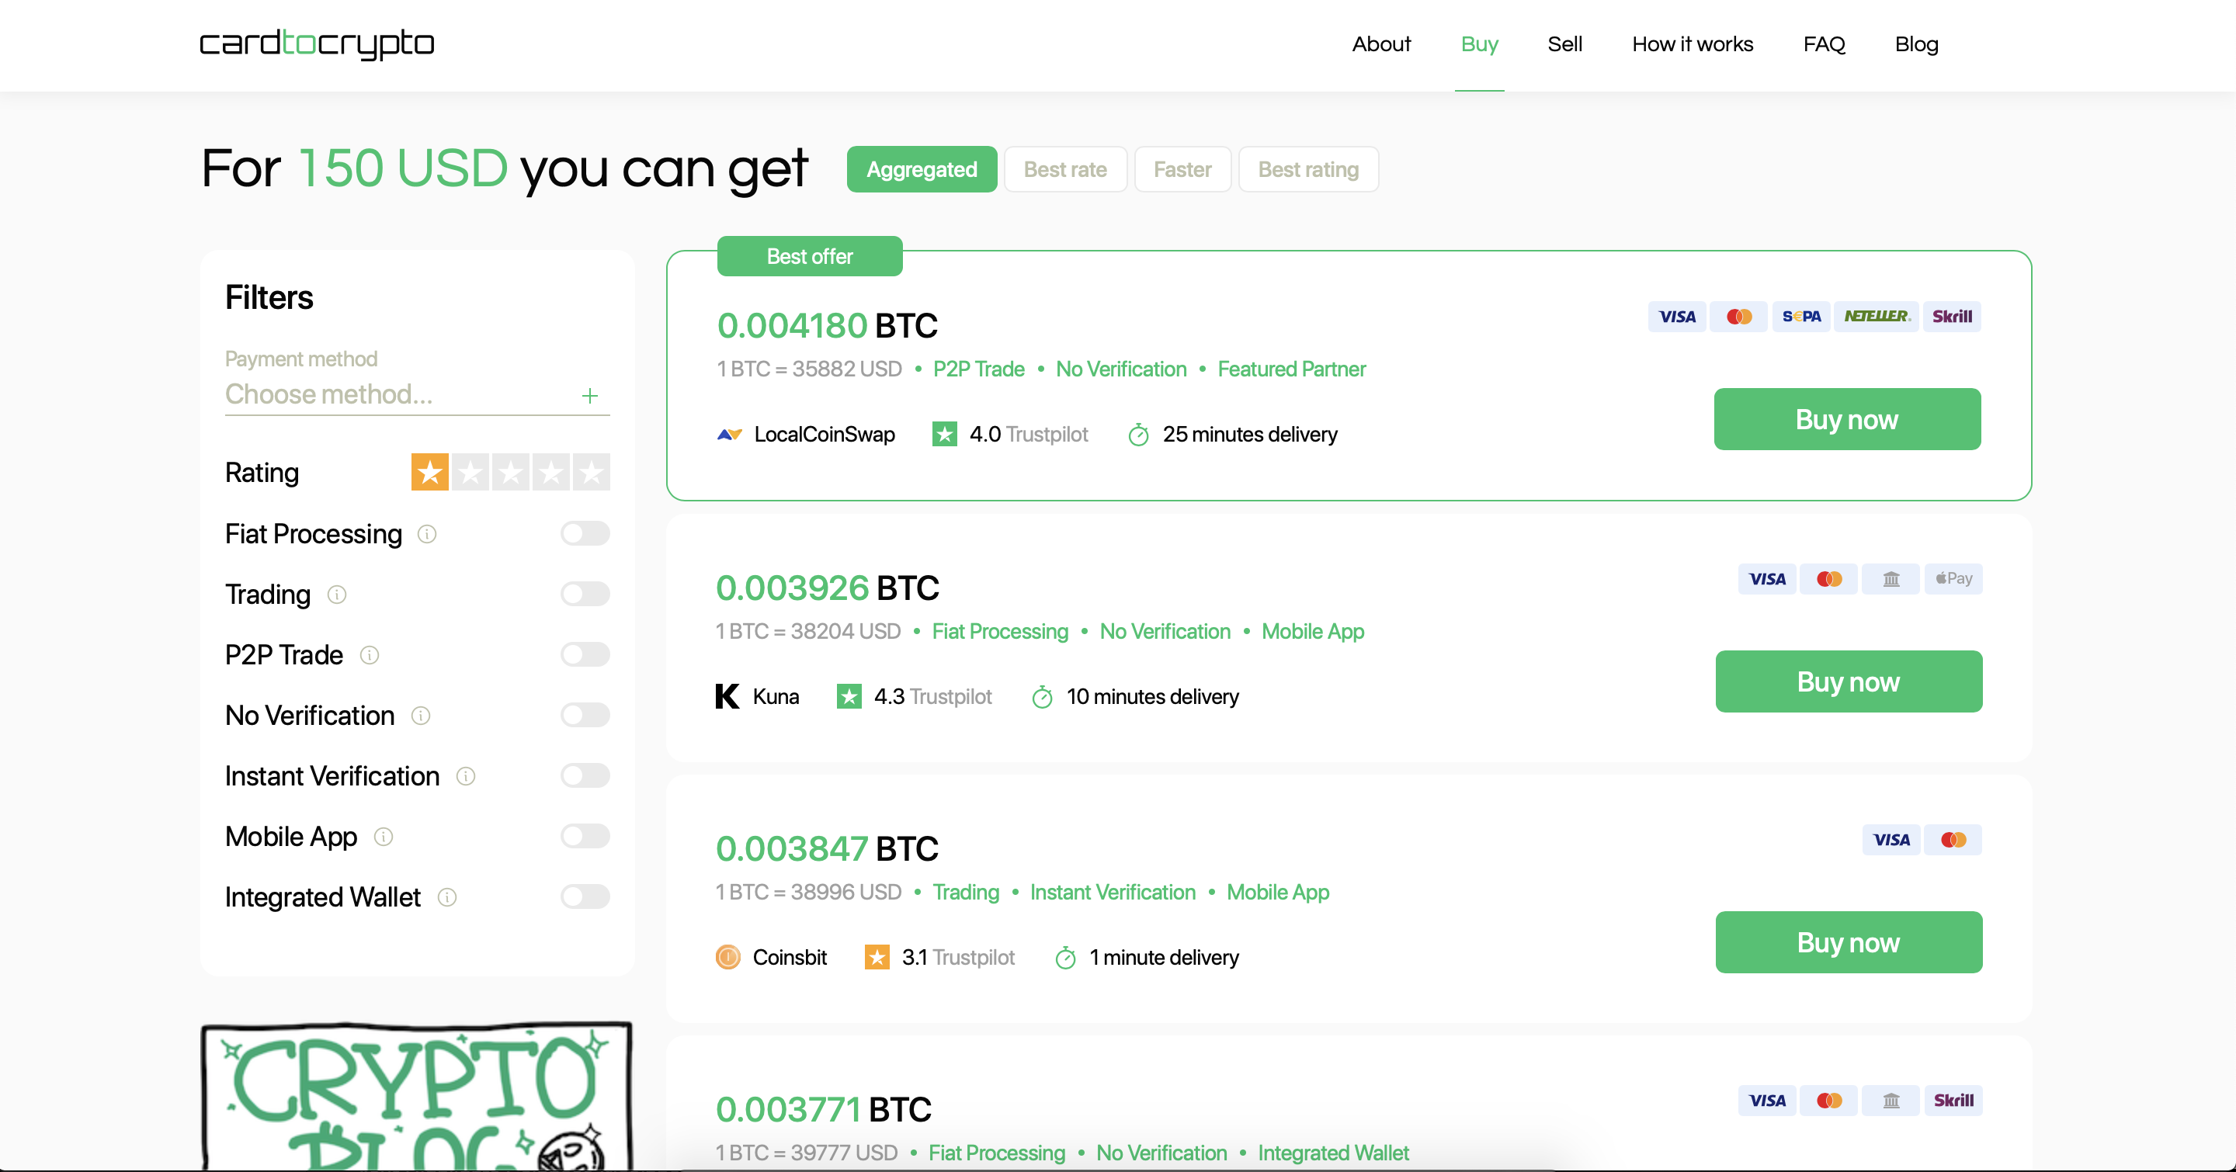Click the Visa payment icon on best offer

[1676, 316]
